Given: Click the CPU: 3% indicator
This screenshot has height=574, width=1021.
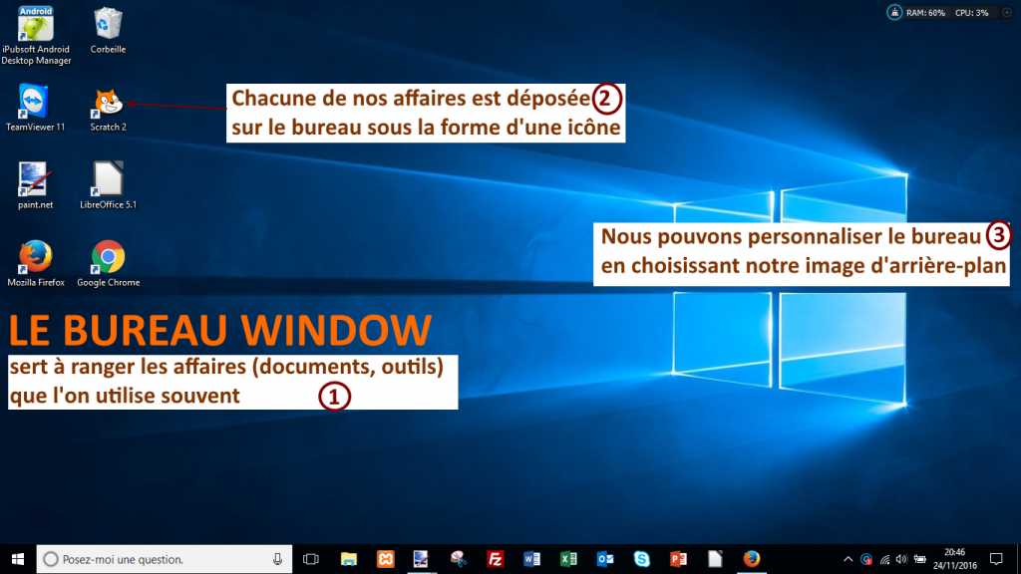Looking at the screenshot, I should point(971,12).
